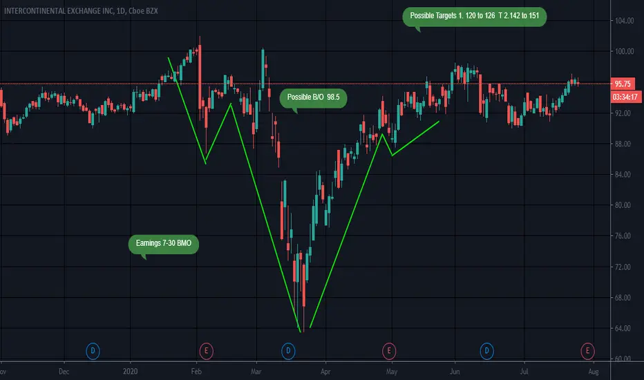Click the Feb label on time axis
The height and width of the screenshot is (380, 644).
coord(196,372)
